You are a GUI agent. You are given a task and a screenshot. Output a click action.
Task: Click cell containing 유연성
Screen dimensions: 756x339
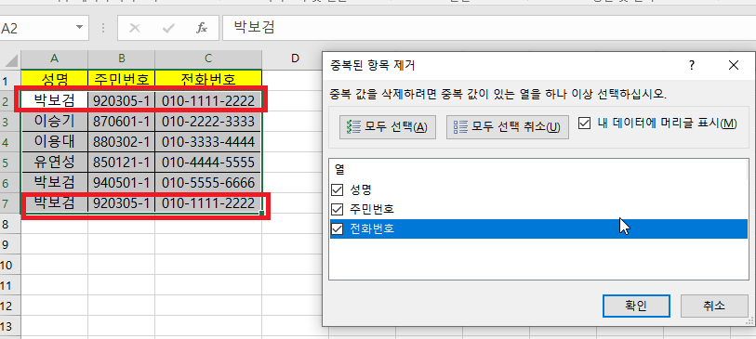pyautogui.click(x=55, y=162)
